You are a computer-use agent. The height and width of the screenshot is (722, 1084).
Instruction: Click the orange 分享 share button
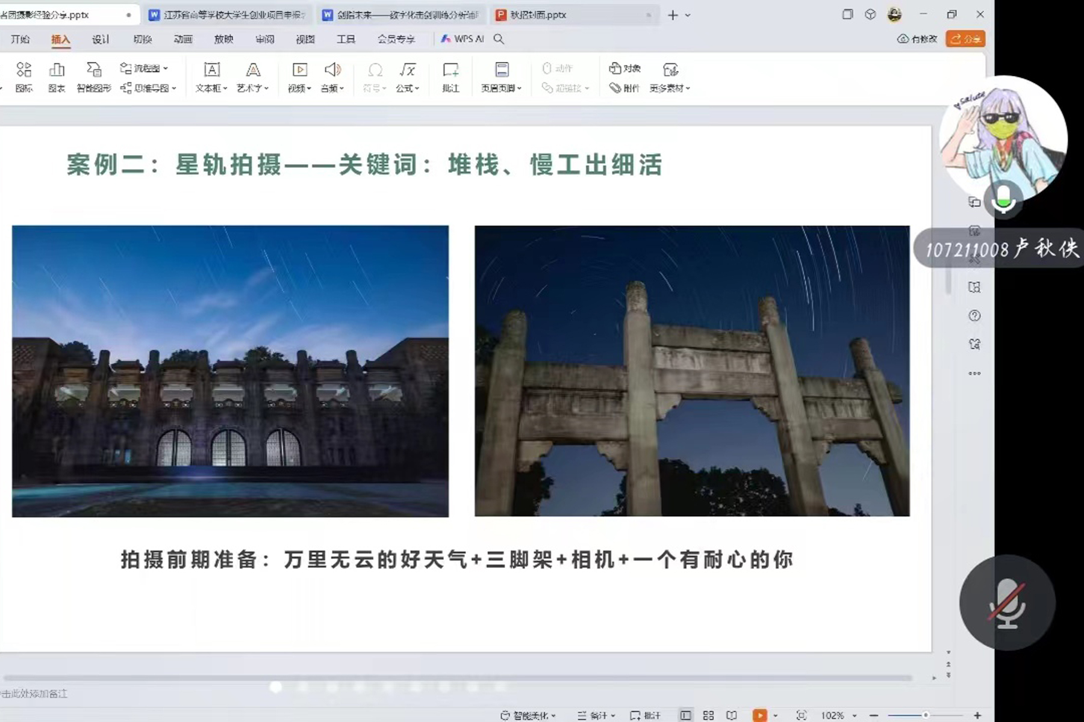click(x=965, y=39)
